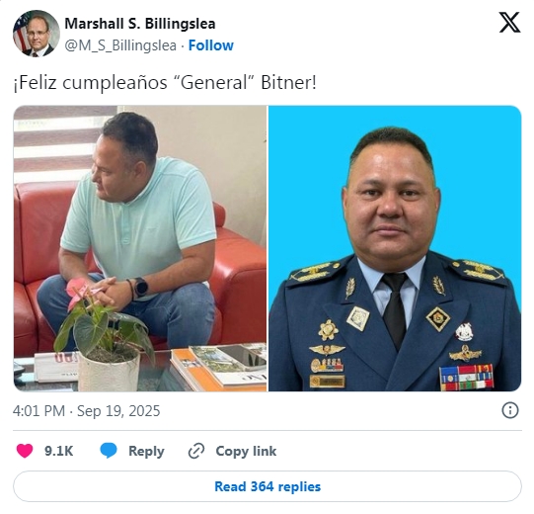The width and height of the screenshot is (534, 514).
Task: Click the 9.1K likes count
Action: (x=58, y=451)
